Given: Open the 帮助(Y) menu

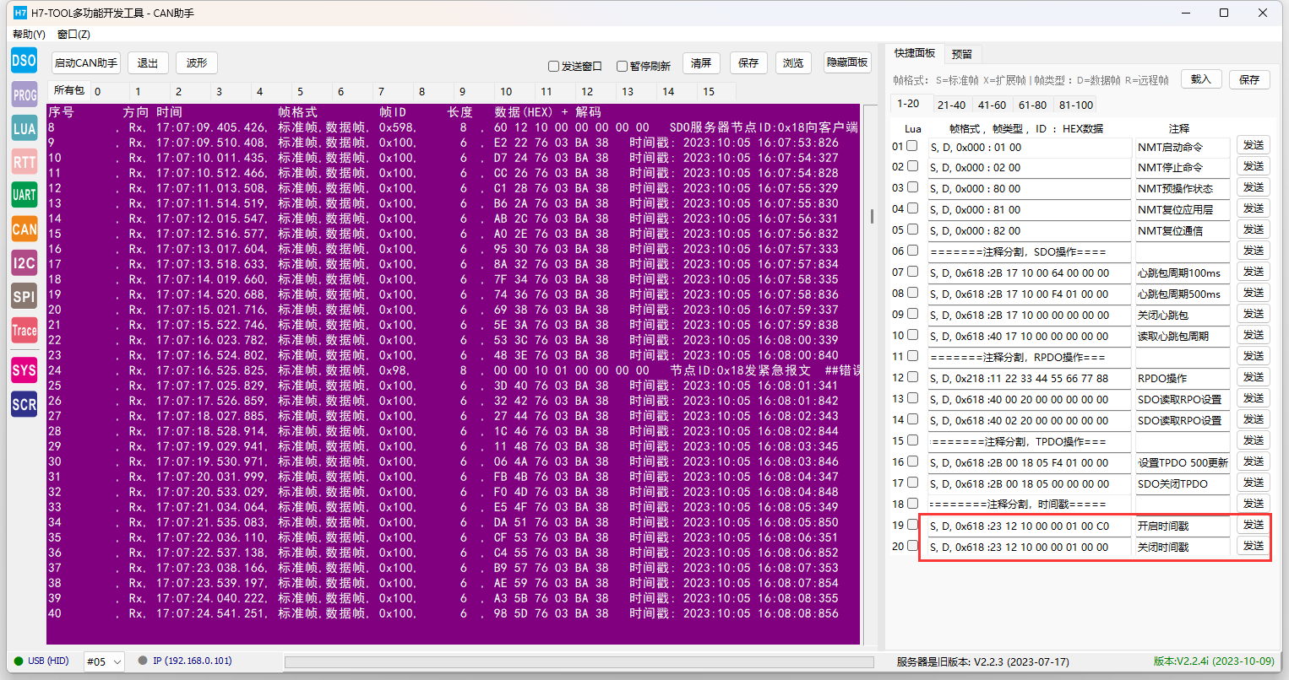Looking at the screenshot, I should tap(29, 35).
